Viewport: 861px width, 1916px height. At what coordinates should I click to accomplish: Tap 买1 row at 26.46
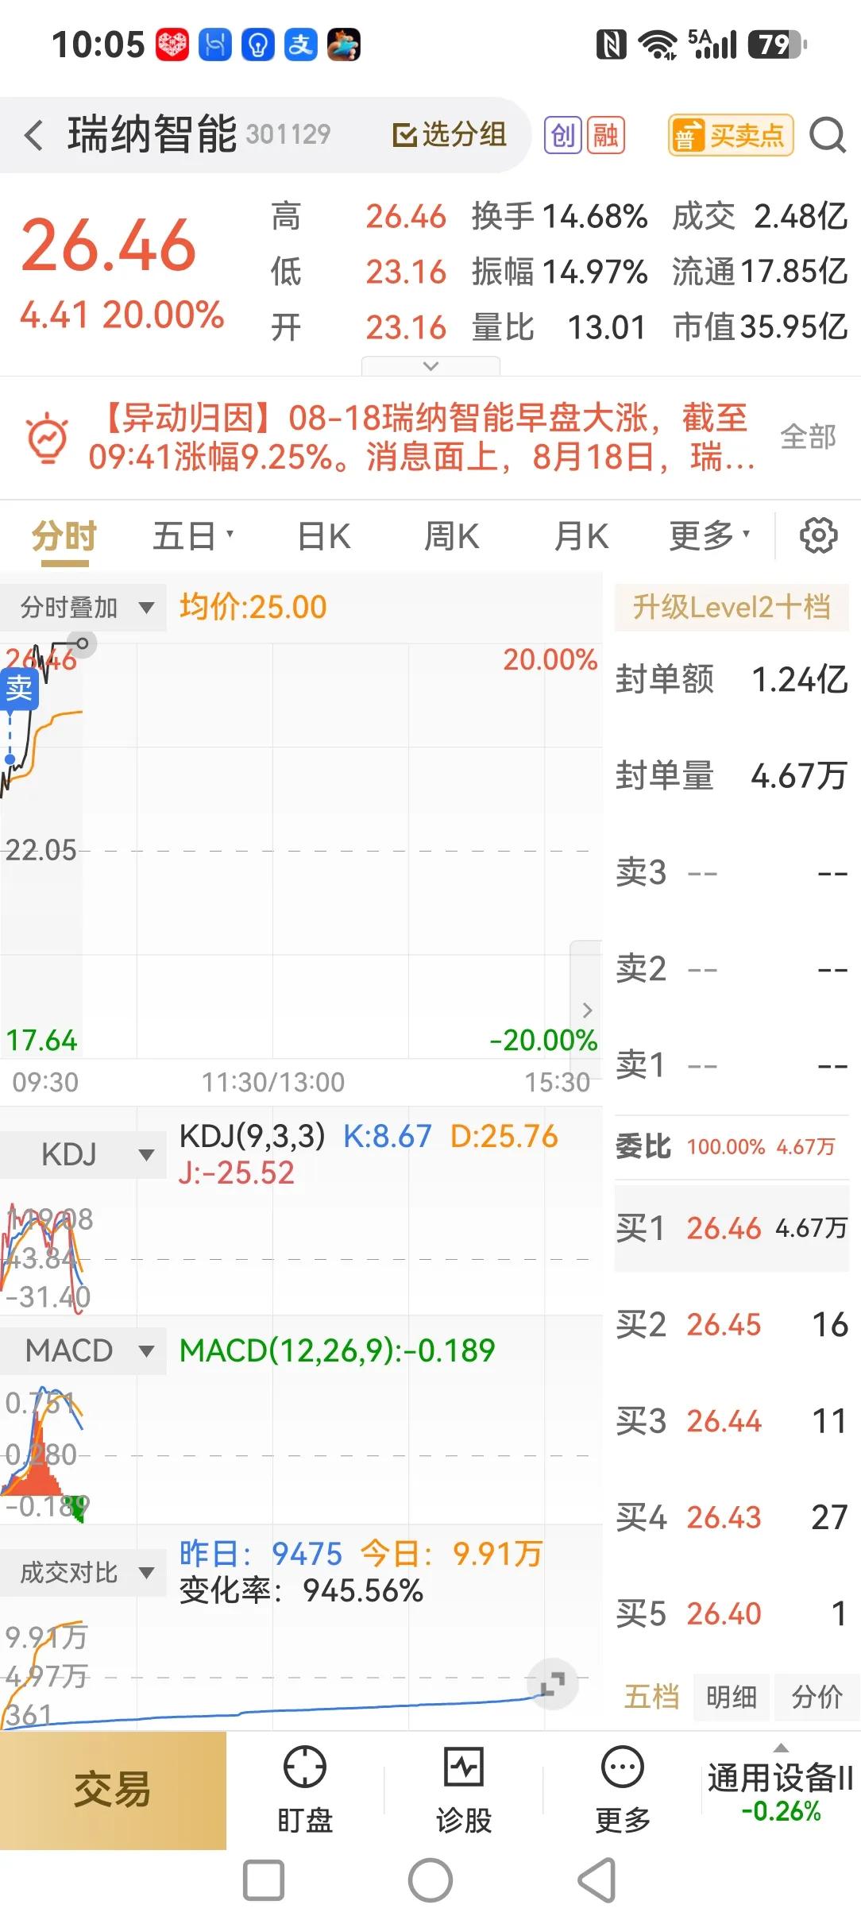(732, 1229)
